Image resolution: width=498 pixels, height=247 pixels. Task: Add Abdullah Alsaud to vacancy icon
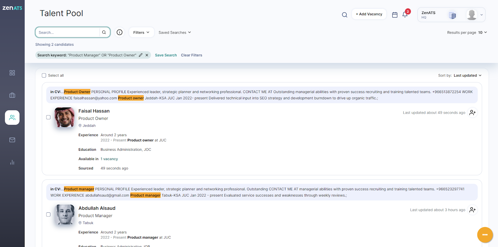[472, 210]
